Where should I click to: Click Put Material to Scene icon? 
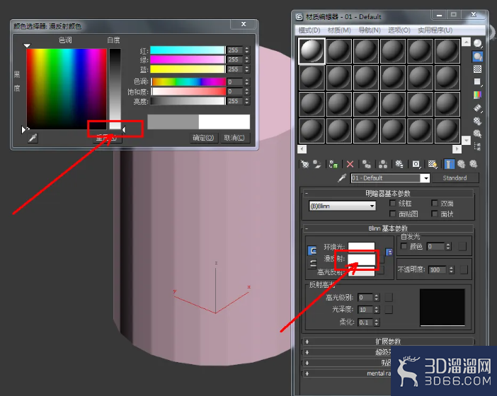[317, 164]
